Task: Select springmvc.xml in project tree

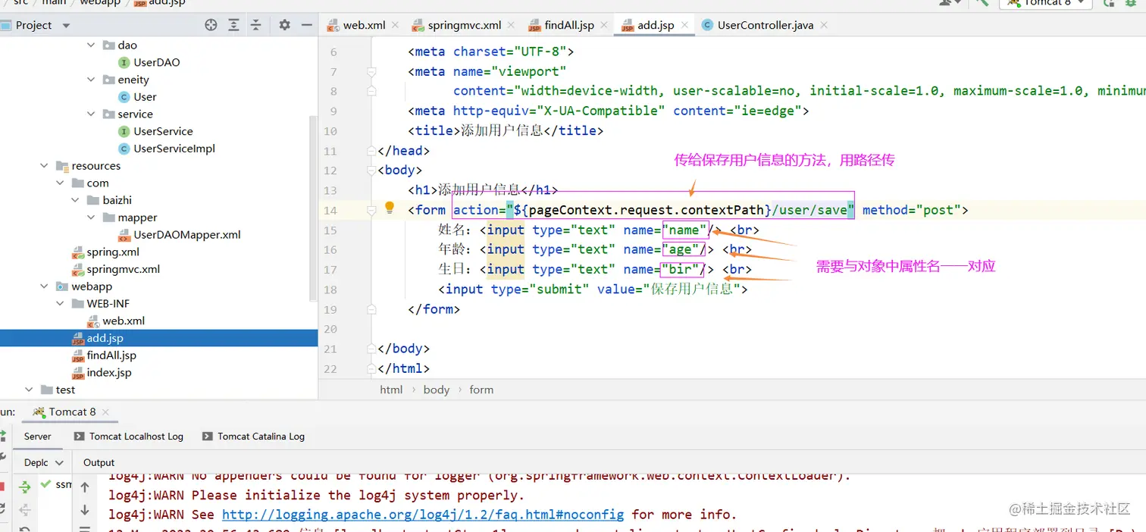Action: tap(123, 269)
